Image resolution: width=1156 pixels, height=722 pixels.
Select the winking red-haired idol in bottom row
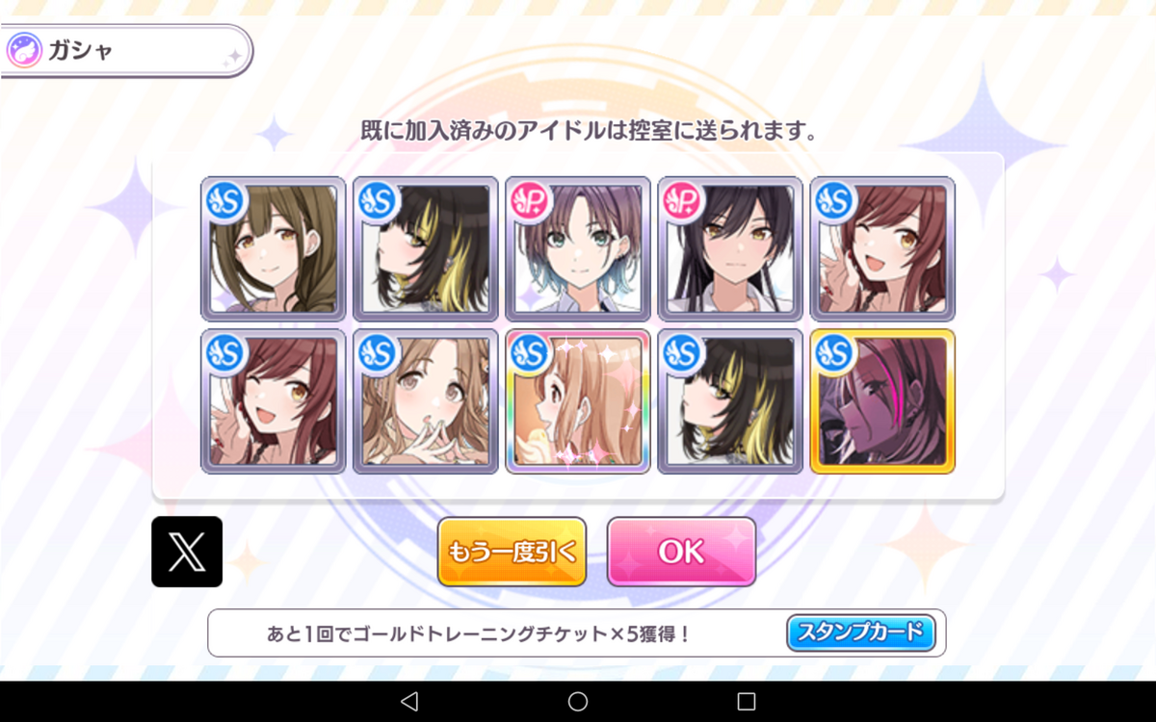coord(274,401)
